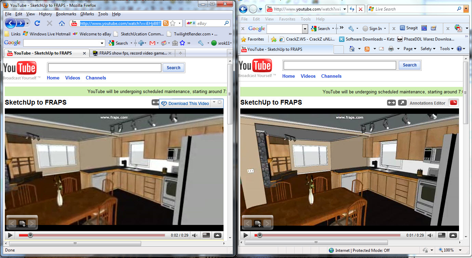The height and width of the screenshot is (258, 472).
Task: Click Channels link in IE YouTube page
Action: click(331, 76)
